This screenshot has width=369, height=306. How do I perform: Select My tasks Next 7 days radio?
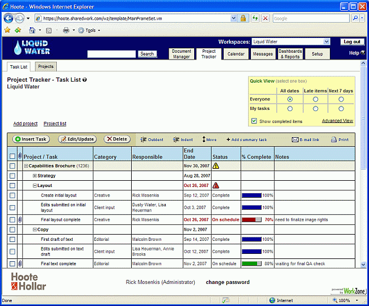tap(341, 109)
